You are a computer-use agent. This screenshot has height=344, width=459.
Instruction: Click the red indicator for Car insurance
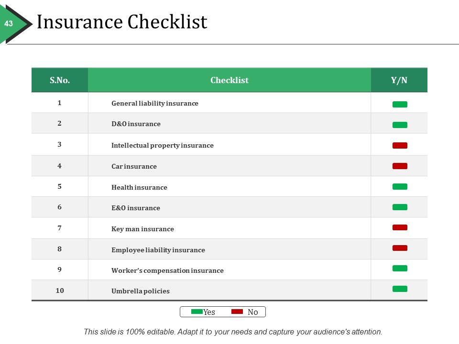coord(400,166)
